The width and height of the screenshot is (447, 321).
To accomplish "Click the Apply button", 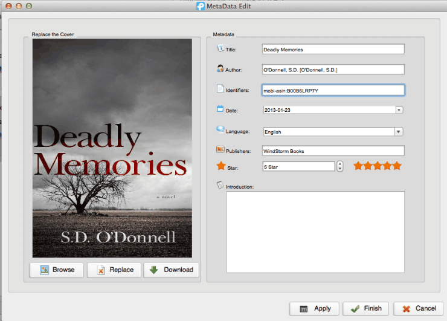I will click(314, 309).
